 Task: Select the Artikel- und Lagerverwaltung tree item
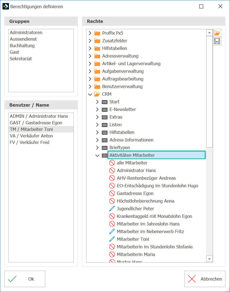pyautogui.click(x=131, y=64)
